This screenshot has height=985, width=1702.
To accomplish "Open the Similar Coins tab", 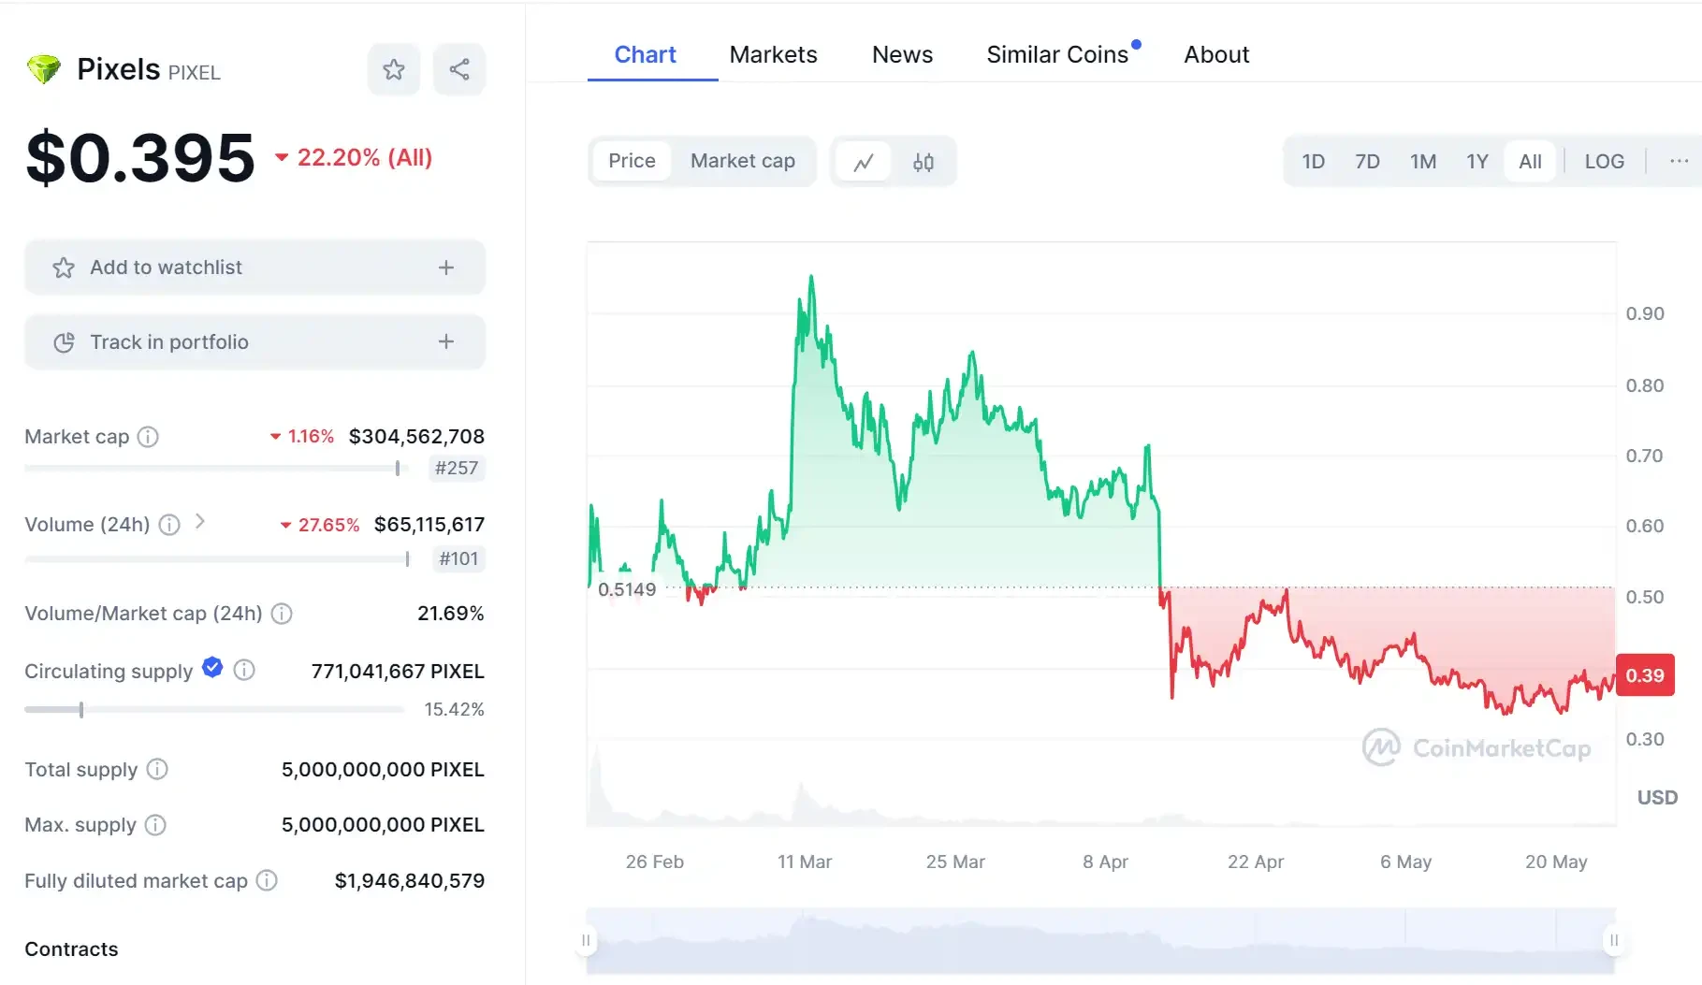I will pyautogui.click(x=1056, y=54).
